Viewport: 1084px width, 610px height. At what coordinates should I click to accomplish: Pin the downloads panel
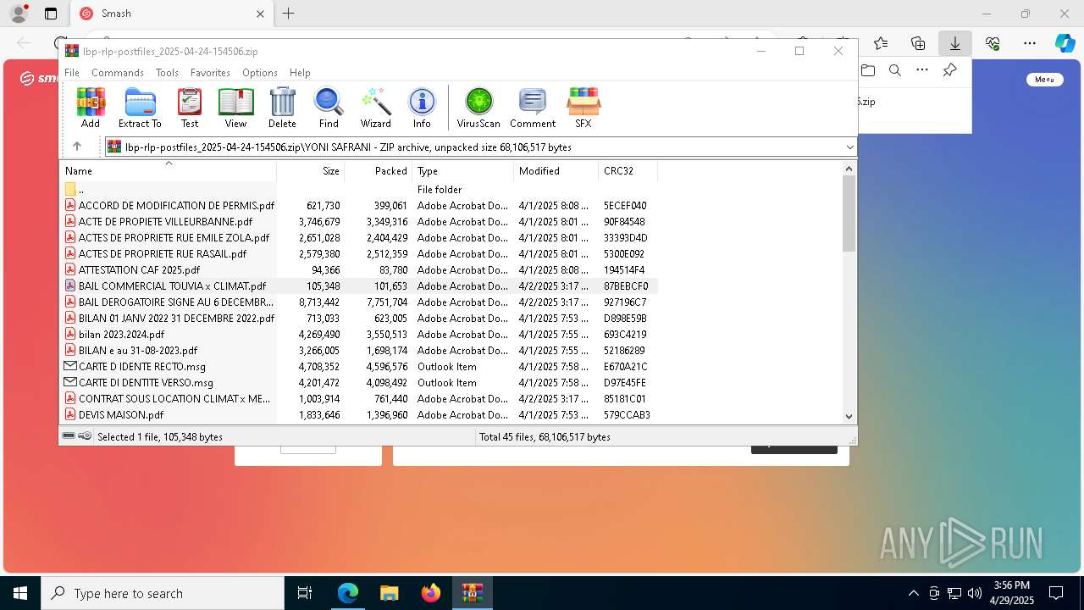click(x=949, y=70)
